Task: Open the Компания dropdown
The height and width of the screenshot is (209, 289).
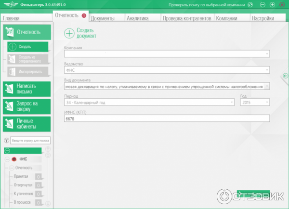Action: point(167,54)
